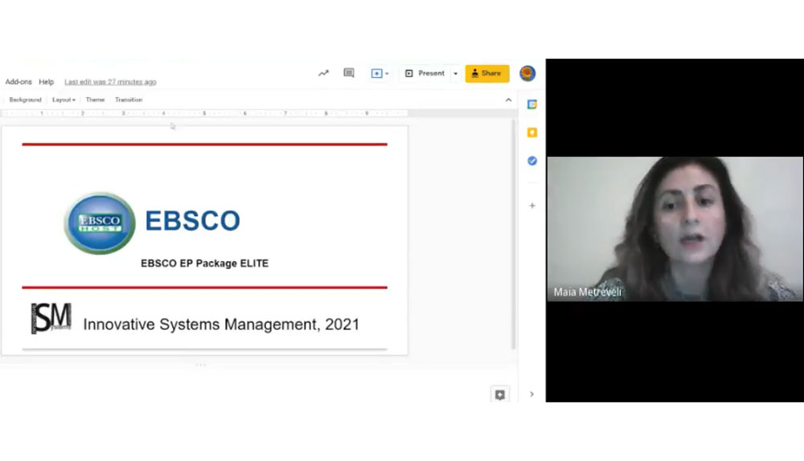The width and height of the screenshot is (804, 461).
Task: Click the Background toolbar button
Action: pyautogui.click(x=25, y=100)
